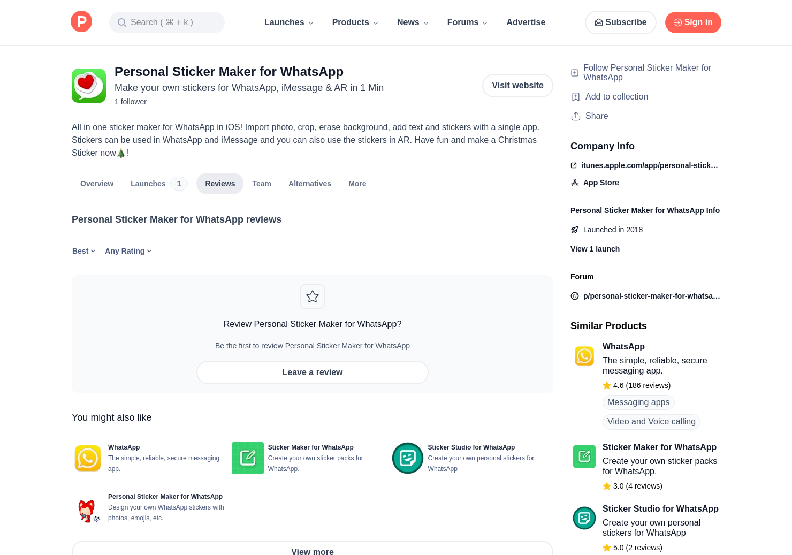This screenshot has height=555, width=792.
Task: Open the Best sort dropdown
Action: (x=84, y=251)
